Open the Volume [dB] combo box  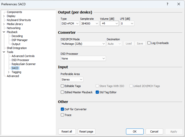click(109, 23)
